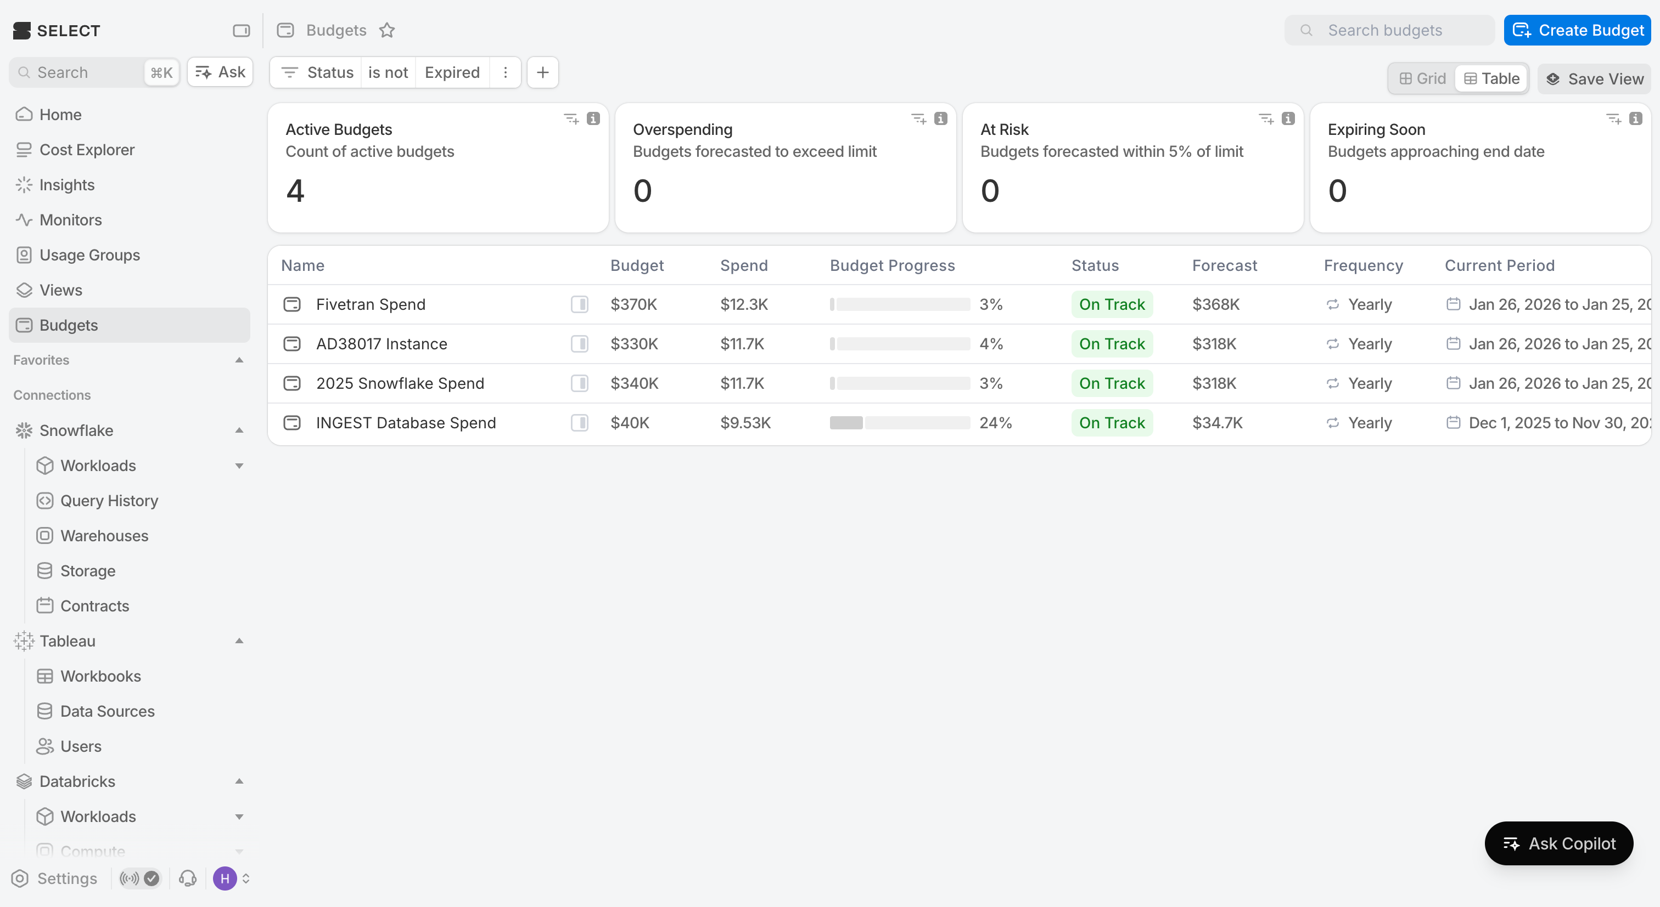
Task: Click the INGEST Database Spend progress bar
Action: click(900, 423)
